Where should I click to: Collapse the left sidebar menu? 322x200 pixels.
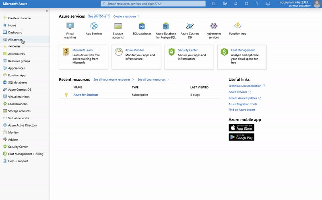coord(47,11)
